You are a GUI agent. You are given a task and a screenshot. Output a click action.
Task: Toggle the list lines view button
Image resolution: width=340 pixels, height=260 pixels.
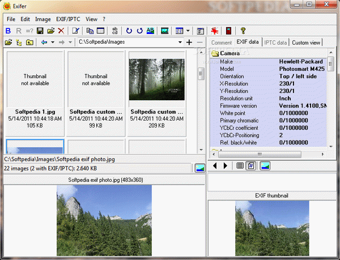(240, 166)
